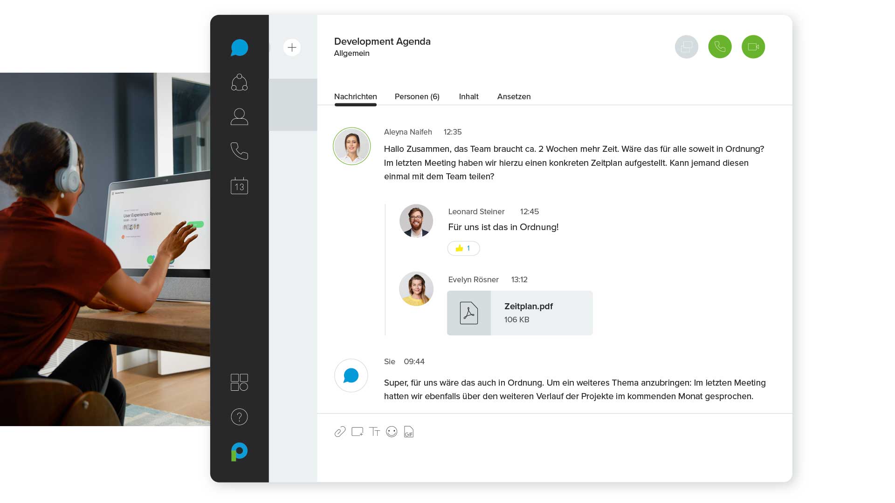Image resolution: width=895 pixels, height=503 pixels.
Task: Open the Calls phone icon in sidebar
Action: click(239, 151)
